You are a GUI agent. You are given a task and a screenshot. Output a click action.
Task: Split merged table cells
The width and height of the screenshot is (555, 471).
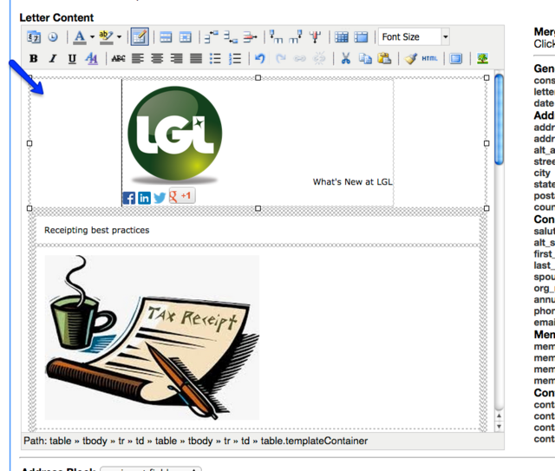coord(341,36)
